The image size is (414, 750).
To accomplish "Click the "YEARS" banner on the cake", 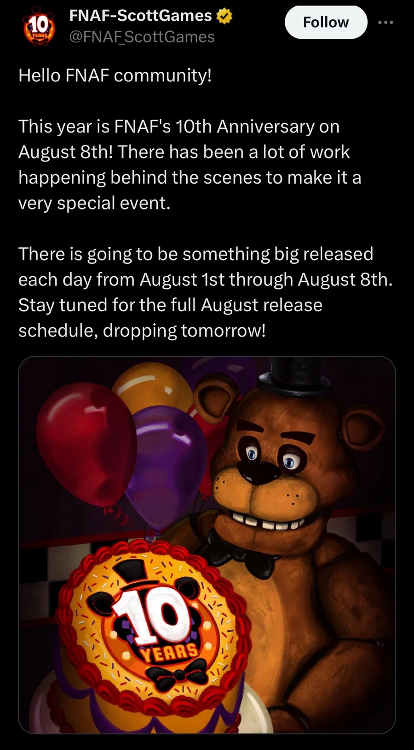I will coord(169,652).
